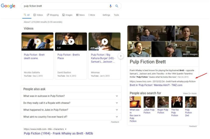Click the 'Nicolás Saldaña' uploader name
This screenshot has width=210, height=139.
[x=32, y=72]
